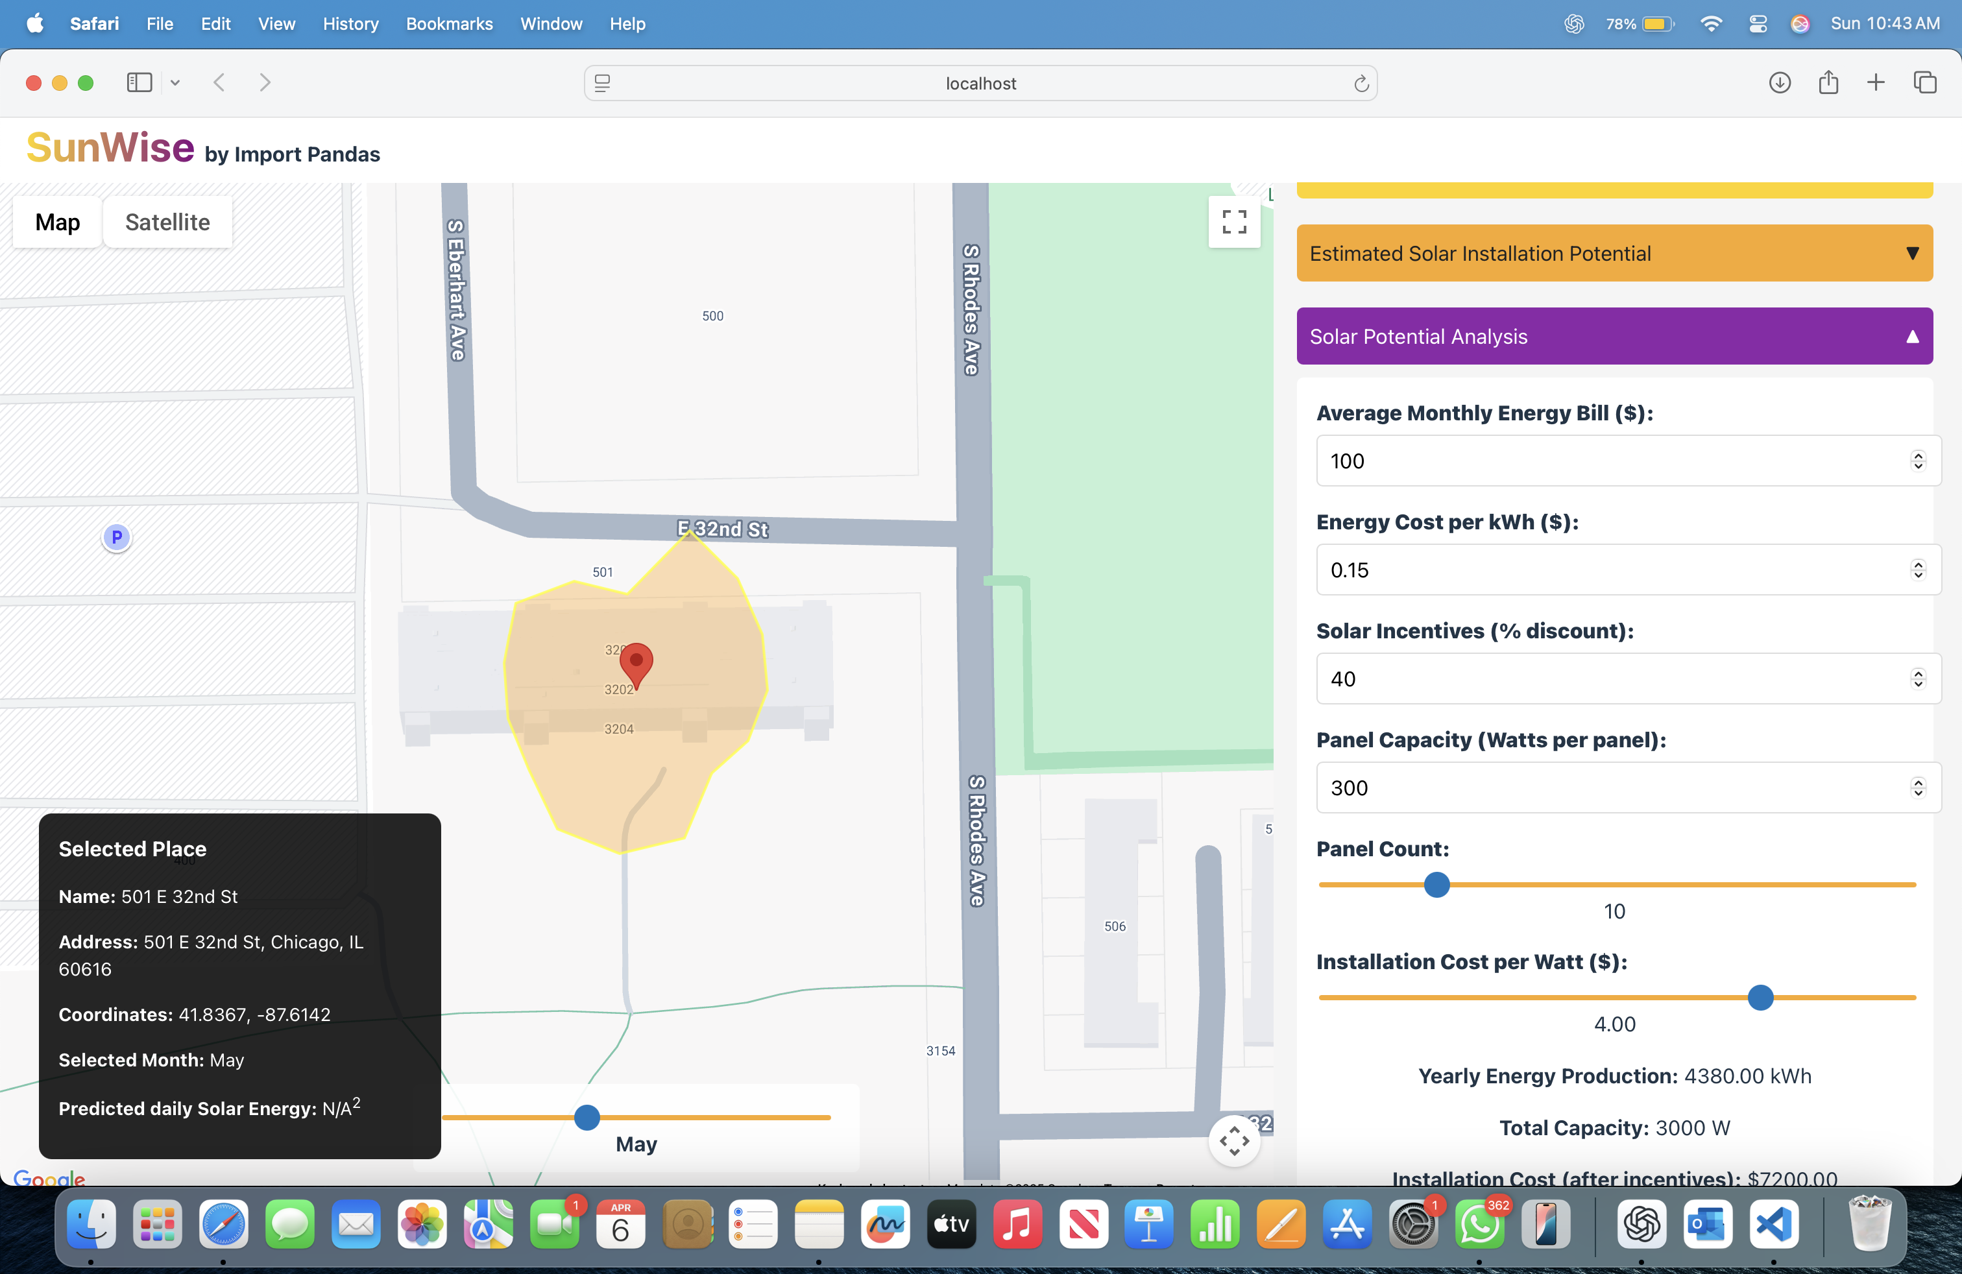The width and height of the screenshot is (1962, 1274).
Task: Click the parking icon on map
Action: pyautogui.click(x=116, y=537)
